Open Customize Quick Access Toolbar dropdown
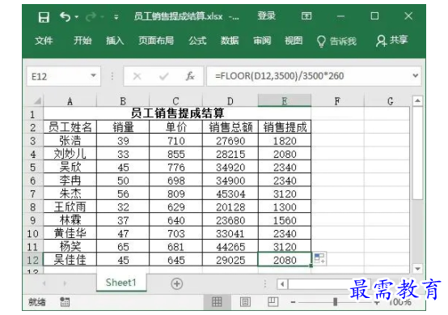This screenshot has height=315, width=448. 116,17
